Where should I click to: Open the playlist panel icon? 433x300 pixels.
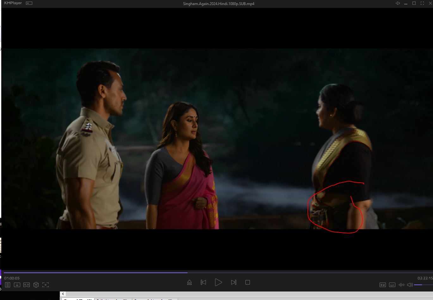click(8, 285)
